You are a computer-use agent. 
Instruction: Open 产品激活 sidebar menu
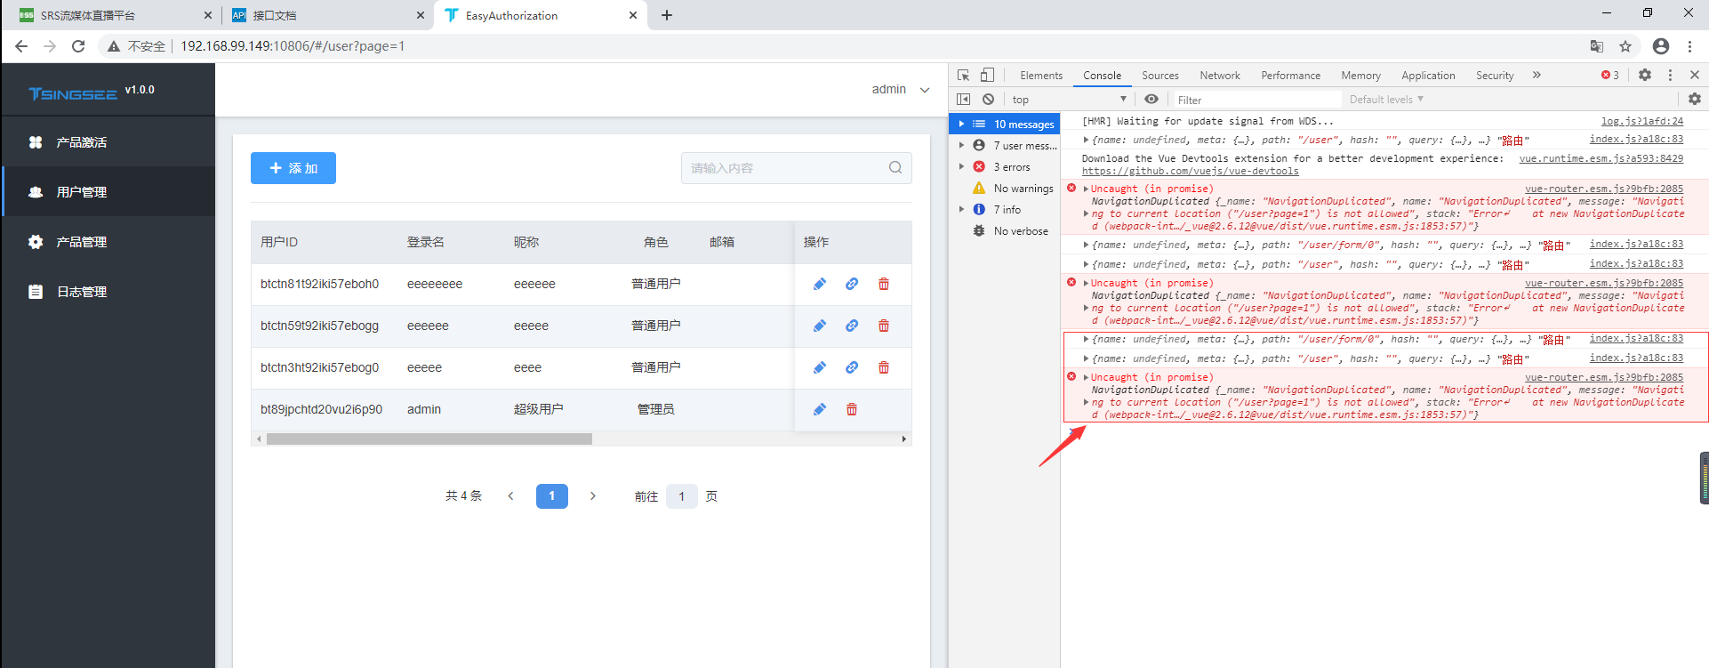108,142
